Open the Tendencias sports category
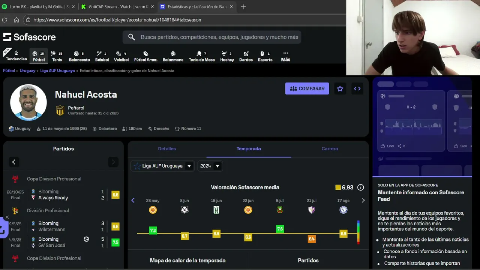This screenshot has height=270, width=480. 16,55
